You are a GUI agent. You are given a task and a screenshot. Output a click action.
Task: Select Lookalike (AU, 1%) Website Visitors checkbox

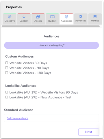pyautogui.click(x=7, y=92)
